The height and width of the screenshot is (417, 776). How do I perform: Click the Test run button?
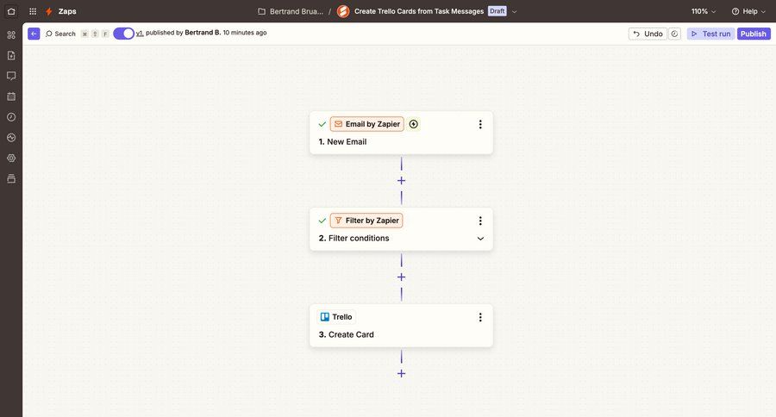(x=710, y=34)
